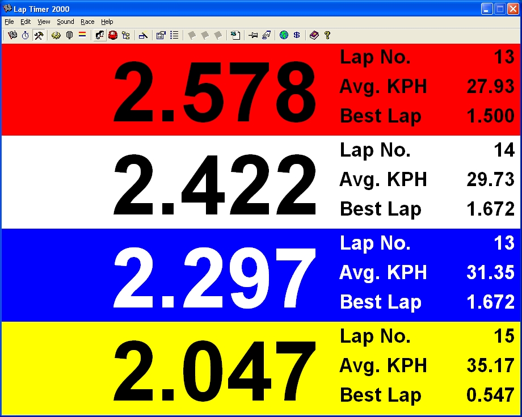
Task: Click the yellow gear settings icon
Action: (56, 35)
